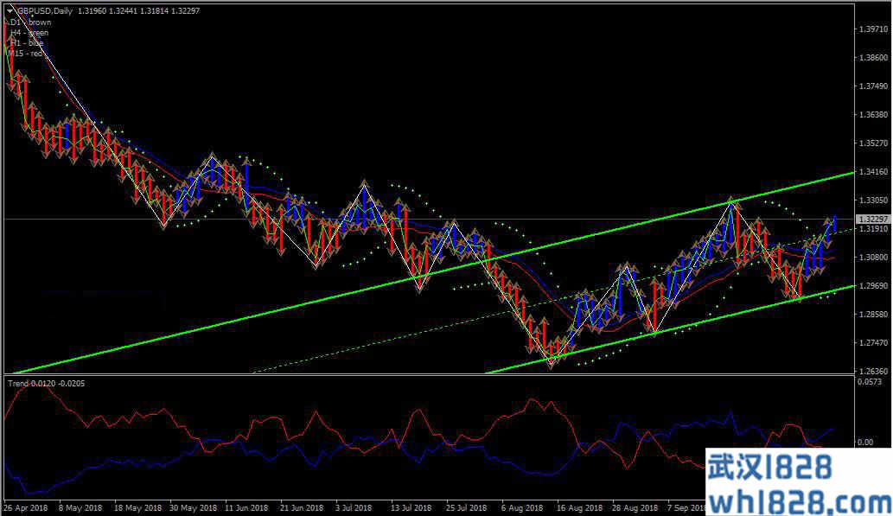Click the 1.38600 price axis label
The image size is (893, 516).
coord(874,58)
